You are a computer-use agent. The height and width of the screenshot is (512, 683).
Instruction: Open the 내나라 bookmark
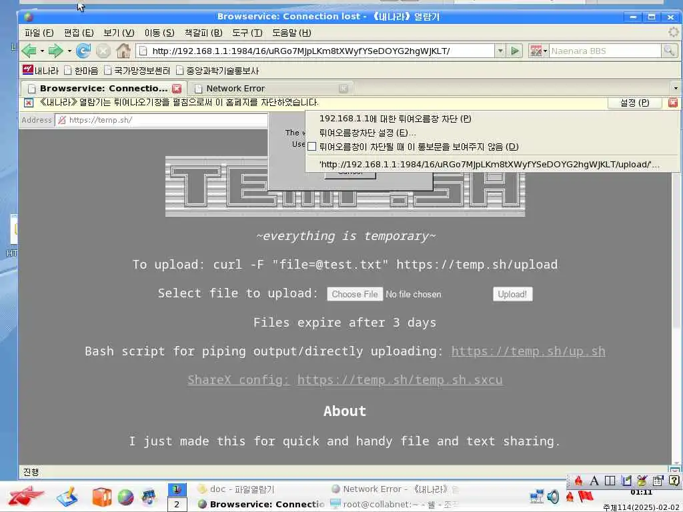click(x=41, y=71)
